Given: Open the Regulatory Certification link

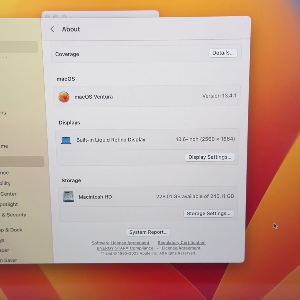Looking at the screenshot, I should [x=181, y=242].
